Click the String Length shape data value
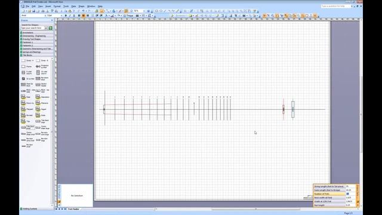Viewport: 382px width, 215px height. click(x=350, y=186)
